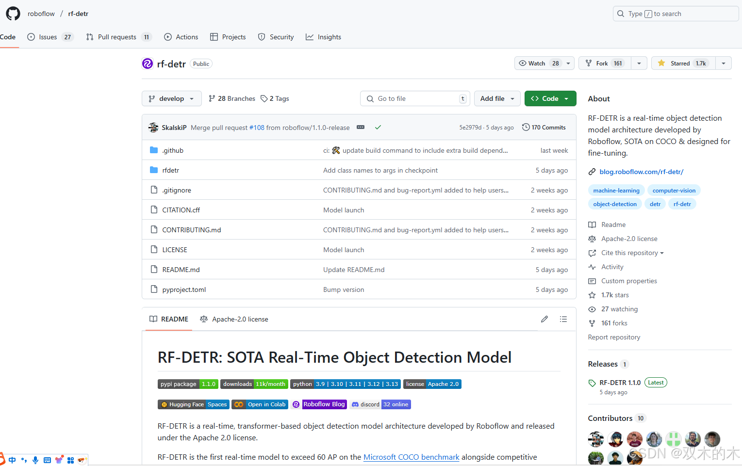Switch to Pull requests tab
Viewport: 742px width, 466px height.
coord(119,37)
